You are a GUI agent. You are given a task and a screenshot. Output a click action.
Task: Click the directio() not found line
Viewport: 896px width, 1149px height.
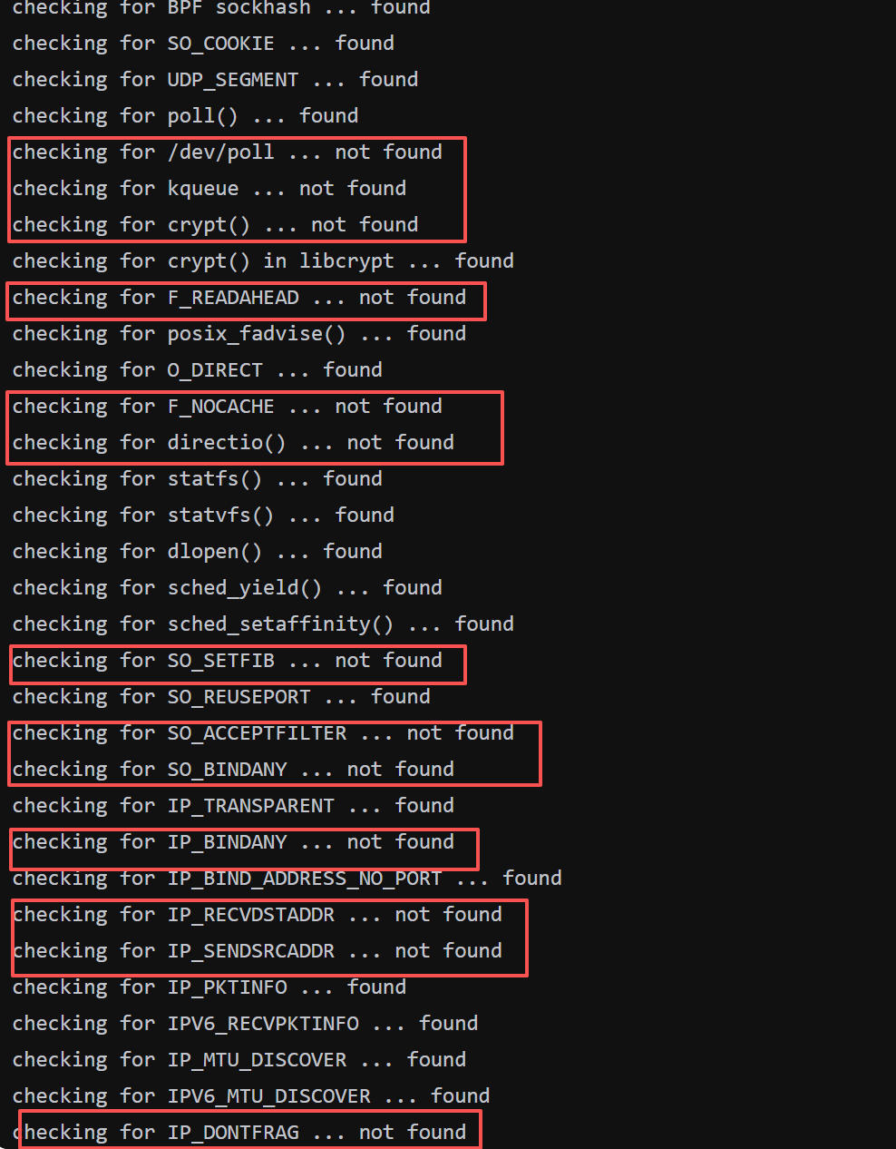tap(233, 443)
